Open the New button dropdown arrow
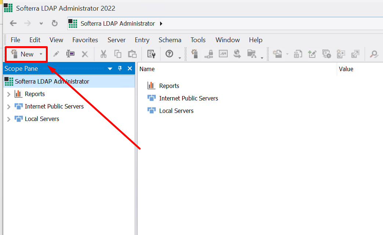The height and width of the screenshot is (235, 383). [x=41, y=54]
